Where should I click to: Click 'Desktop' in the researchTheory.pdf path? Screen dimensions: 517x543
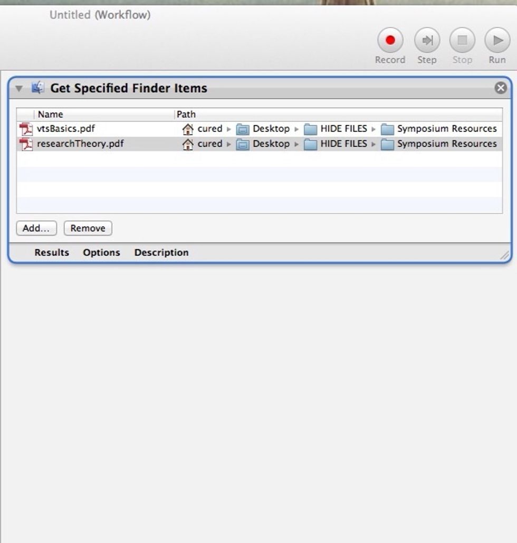pyautogui.click(x=271, y=144)
